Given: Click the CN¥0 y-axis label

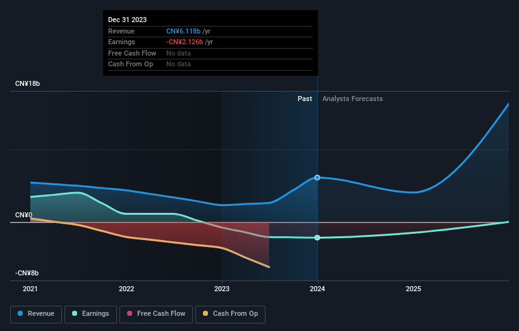Looking at the screenshot, I should [x=24, y=215].
